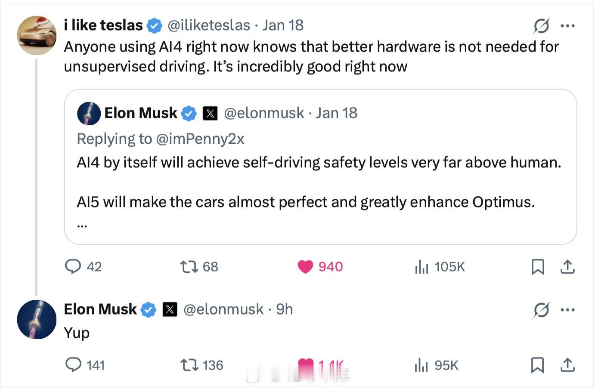Repost Elon Musk's Yup reply
The image size is (595, 389).
[x=189, y=365]
